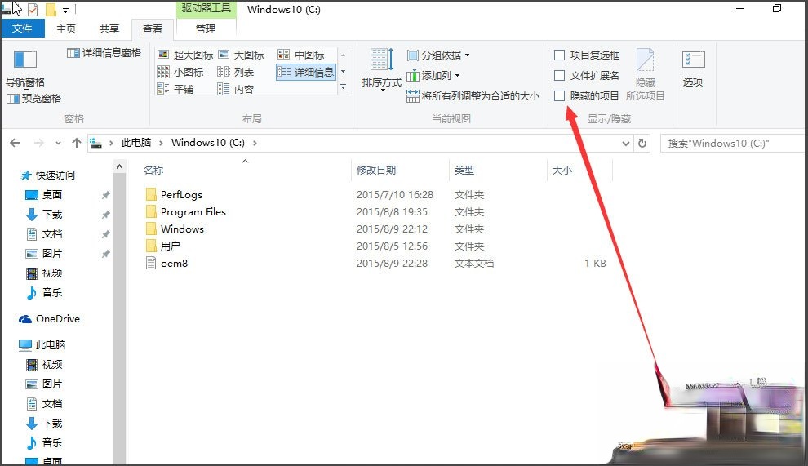Click the Drive Tools (驱动器工具) header
The height and width of the screenshot is (466, 808).
206,9
